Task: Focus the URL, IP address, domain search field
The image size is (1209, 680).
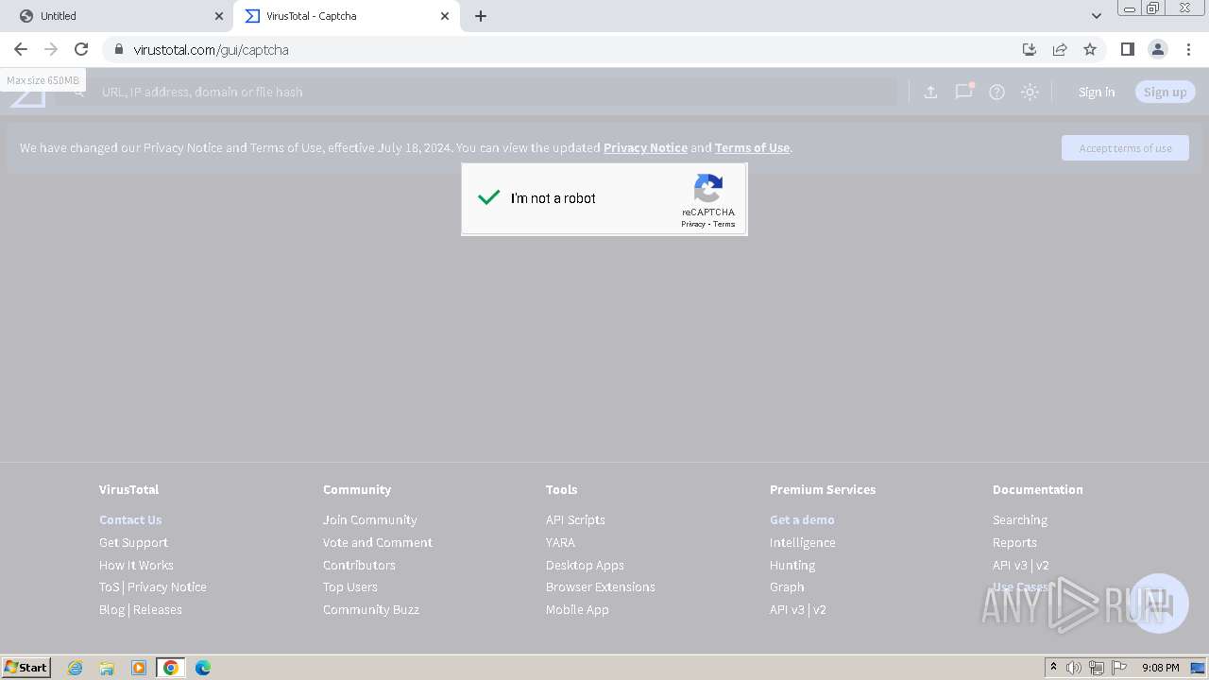Action: pyautogui.click(x=496, y=92)
